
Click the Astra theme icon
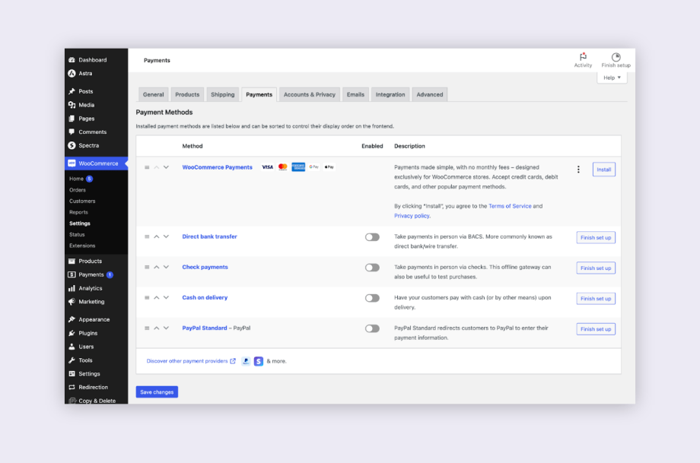click(x=72, y=73)
